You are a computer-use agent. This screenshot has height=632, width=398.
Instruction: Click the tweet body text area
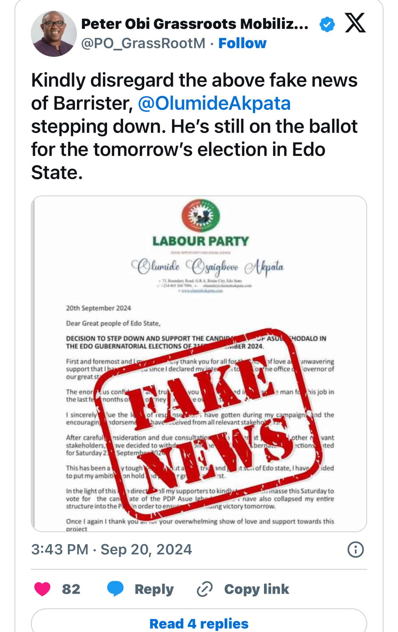[192, 125]
